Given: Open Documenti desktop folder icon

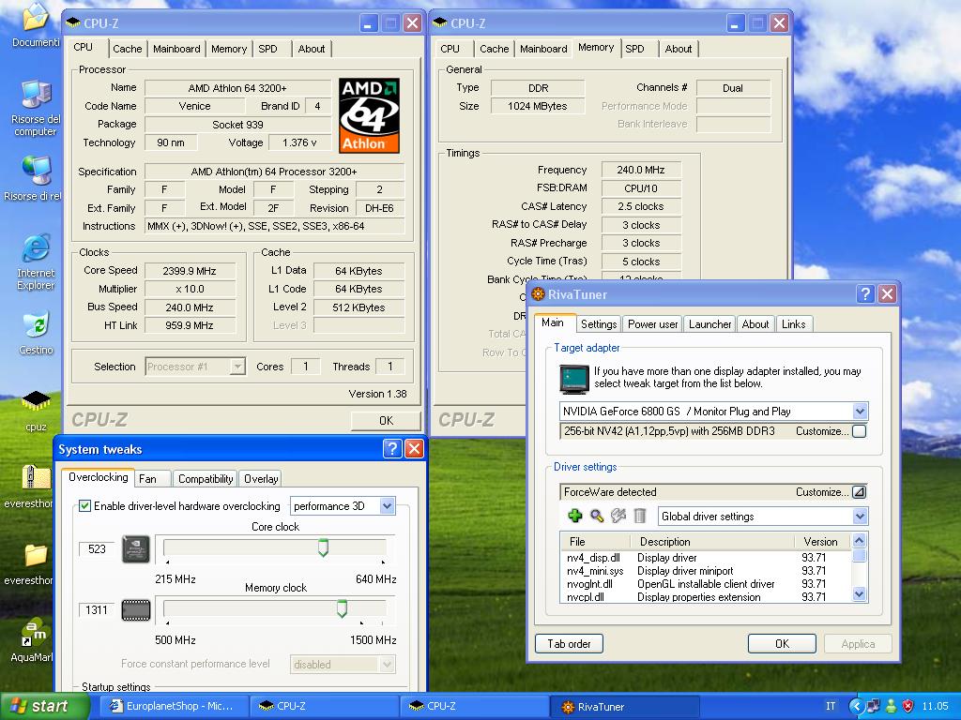Looking at the screenshot, I should click(x=36, y=24).
